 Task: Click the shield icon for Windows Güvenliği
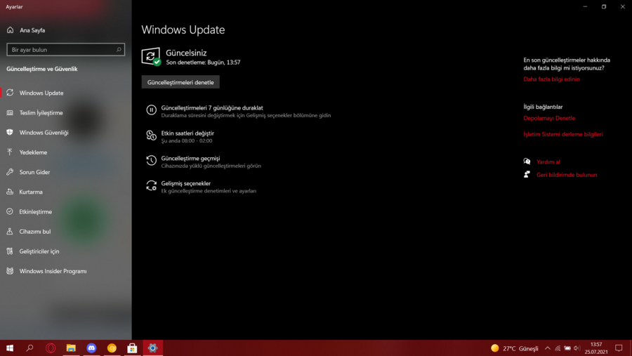pos(10,132)
